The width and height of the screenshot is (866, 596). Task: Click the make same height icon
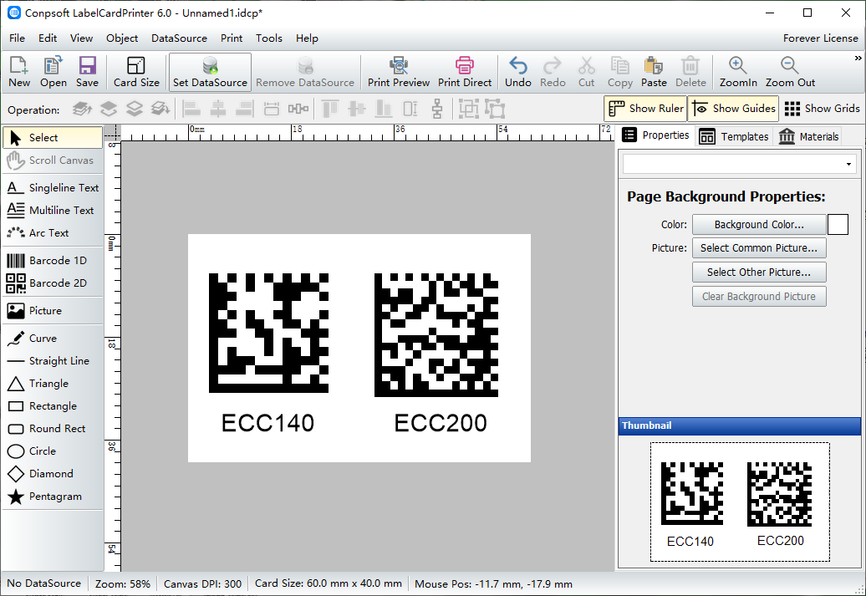pyautogui.click(x=410, y=109)
